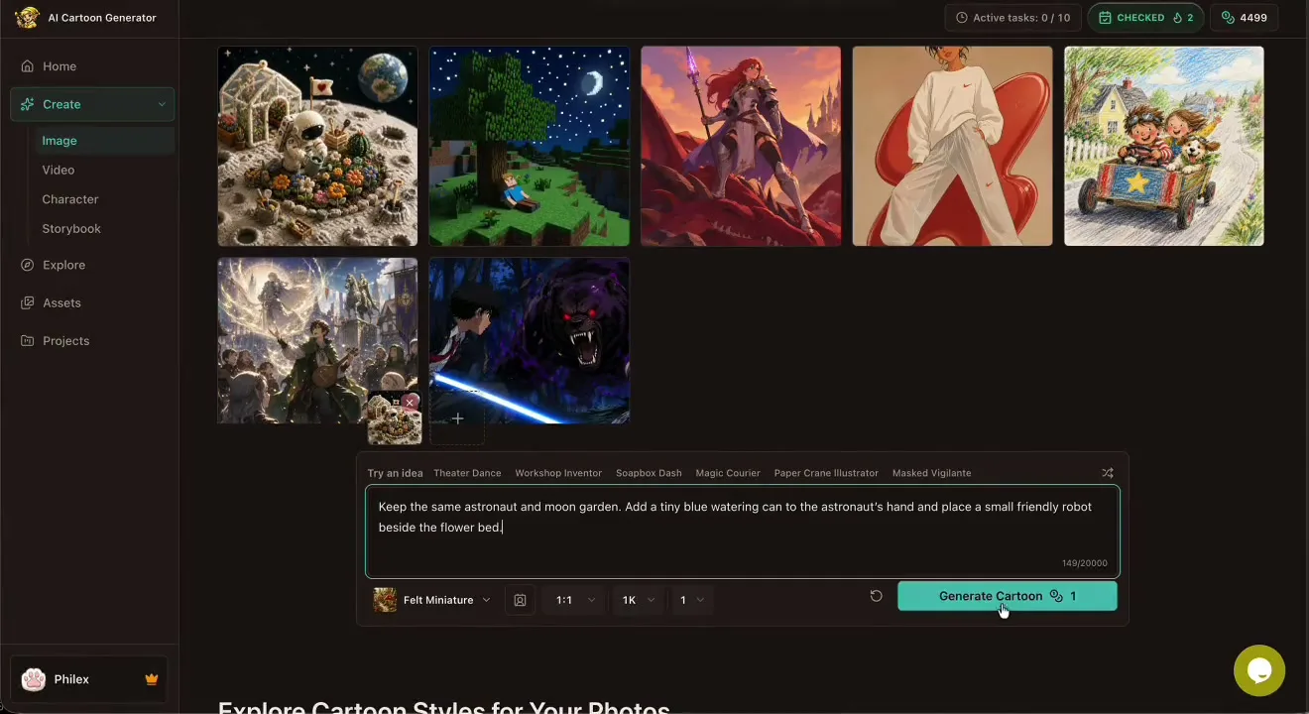
Task: Open the Minecraft night scene thumbnail
Action: pos(530,146)
